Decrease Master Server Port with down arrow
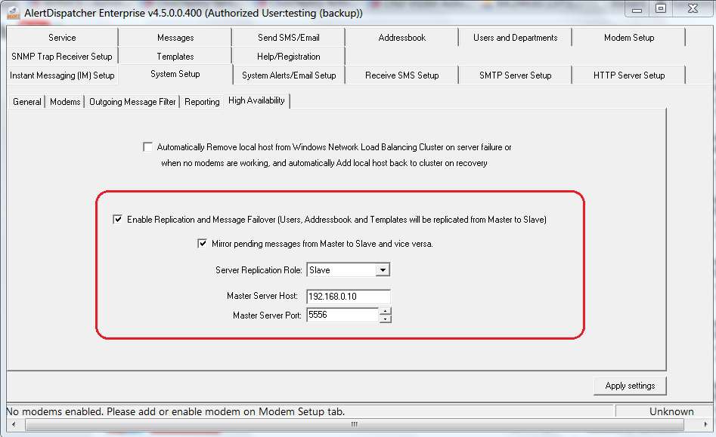Image resolution: width=716 pixels, height=437 pixels. pos(386,319)
